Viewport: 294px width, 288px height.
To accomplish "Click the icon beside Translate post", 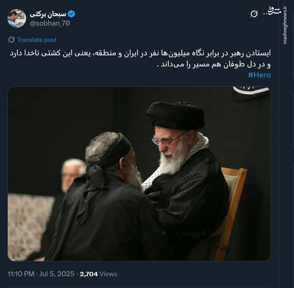I will coord(11,40).
